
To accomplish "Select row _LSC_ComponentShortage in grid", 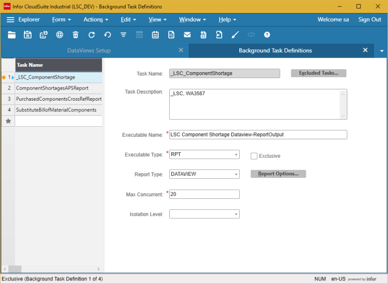I will coord(59,77).
